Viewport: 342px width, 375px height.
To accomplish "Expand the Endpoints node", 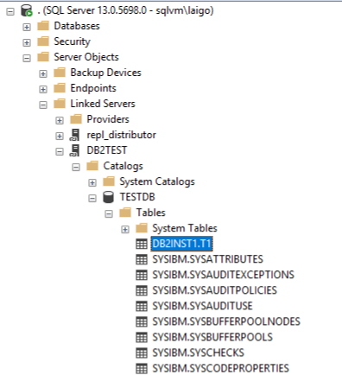I will pyautogui.click(x=43, y=89).
